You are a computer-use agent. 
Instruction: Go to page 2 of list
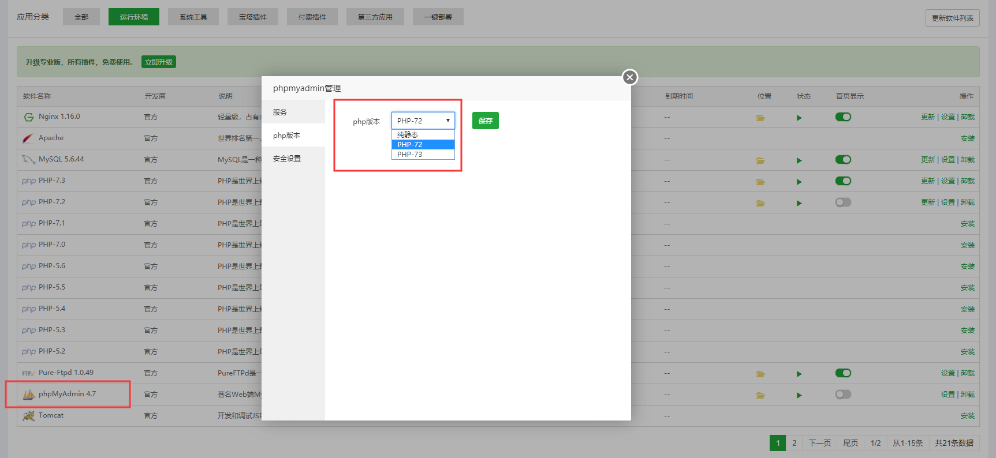pyautogui.click(x=794, y=443)
